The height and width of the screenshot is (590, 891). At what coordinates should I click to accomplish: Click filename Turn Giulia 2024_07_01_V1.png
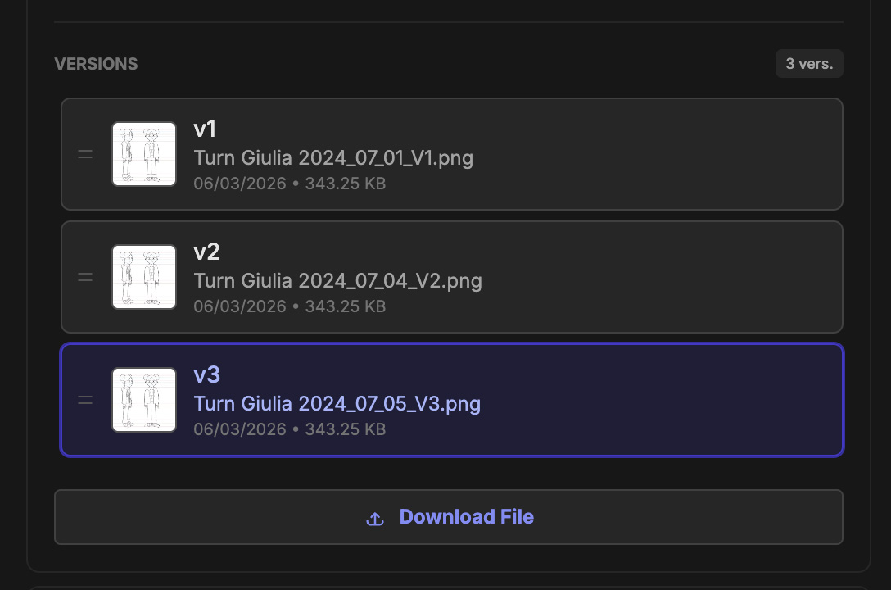point(333,157)
